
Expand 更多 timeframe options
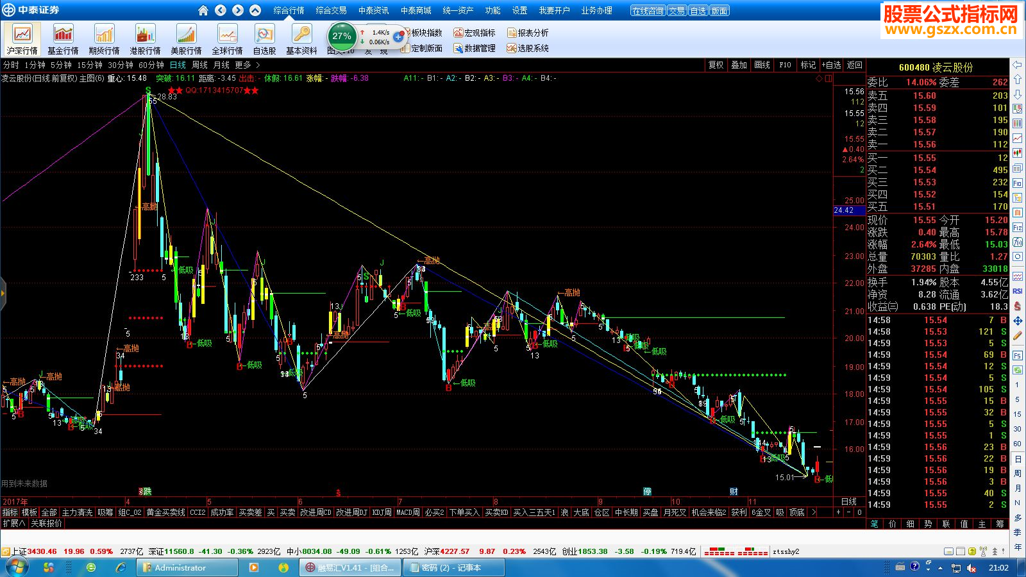[x=247, y=65]
